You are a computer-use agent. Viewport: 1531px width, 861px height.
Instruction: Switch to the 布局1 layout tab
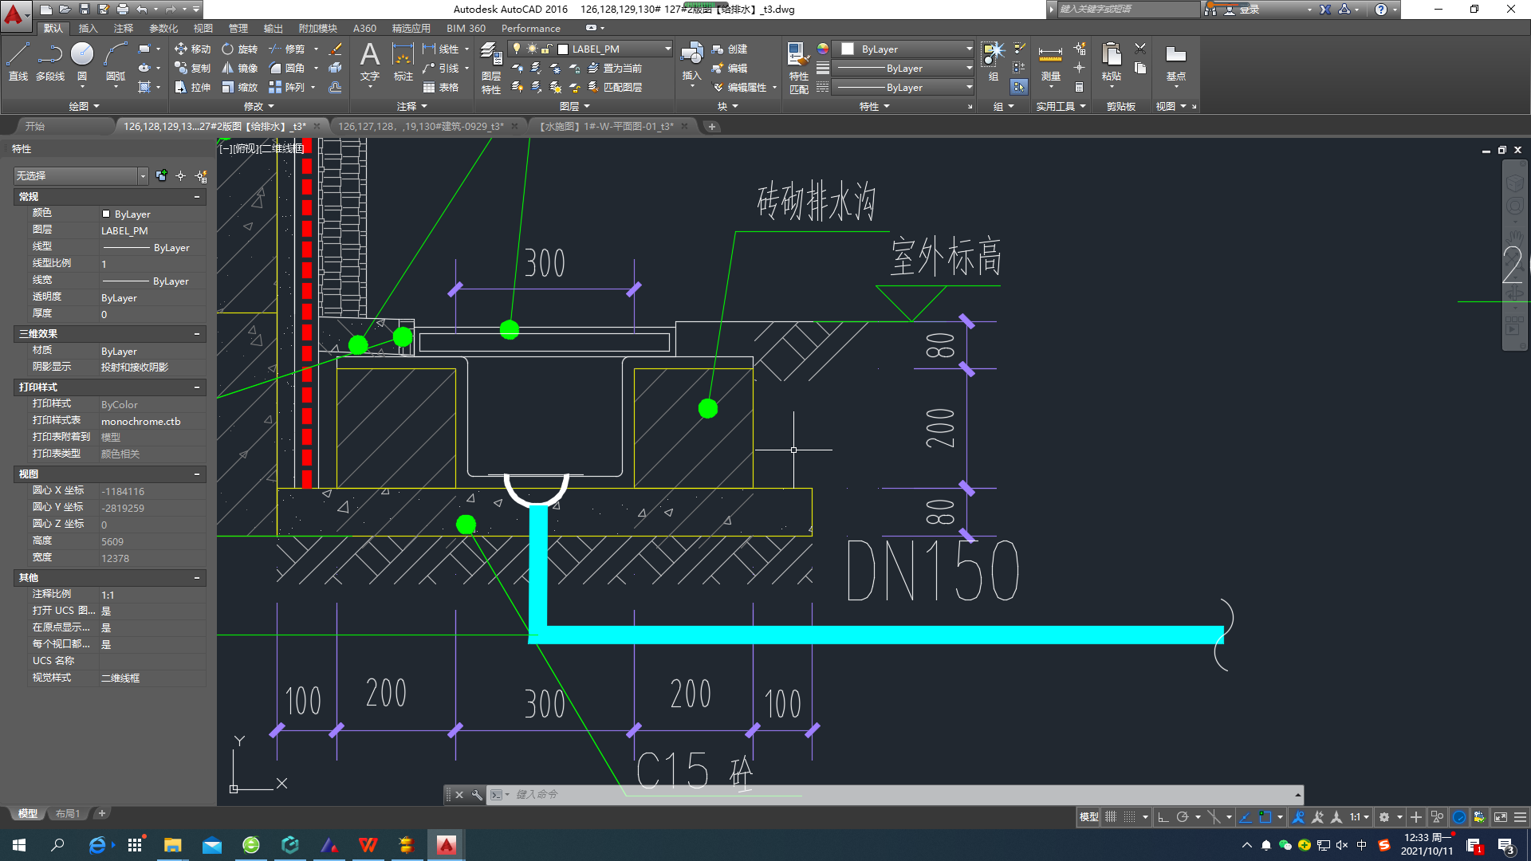pos(68,814)
